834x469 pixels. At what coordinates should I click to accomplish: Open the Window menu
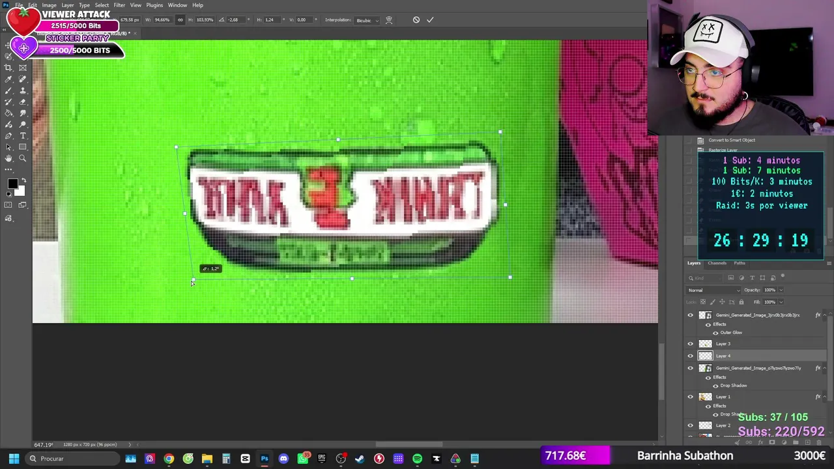[177, 5]
